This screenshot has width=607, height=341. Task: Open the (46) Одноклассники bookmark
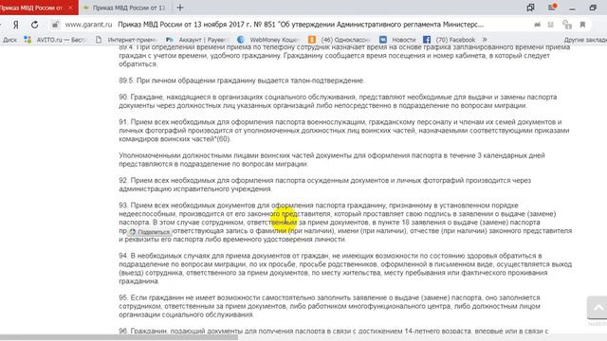[340, 40]
